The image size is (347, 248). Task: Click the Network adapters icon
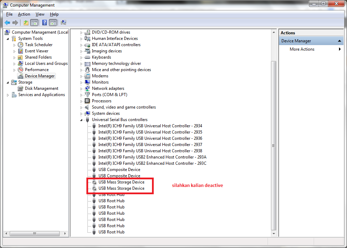point(87,88)
